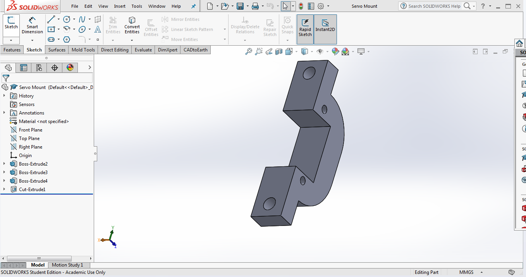Select the 3-point Arc tool
This screenshot has width=526, height=277.
click(x=67, y=29)
